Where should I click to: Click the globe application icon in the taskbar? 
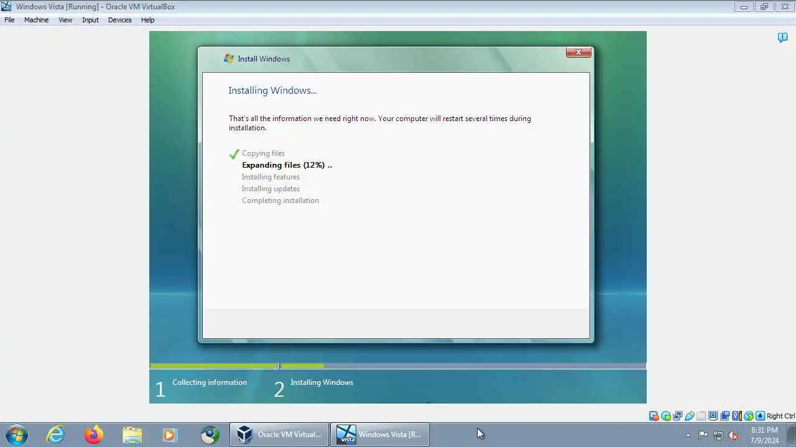click(x=210, y=435)
